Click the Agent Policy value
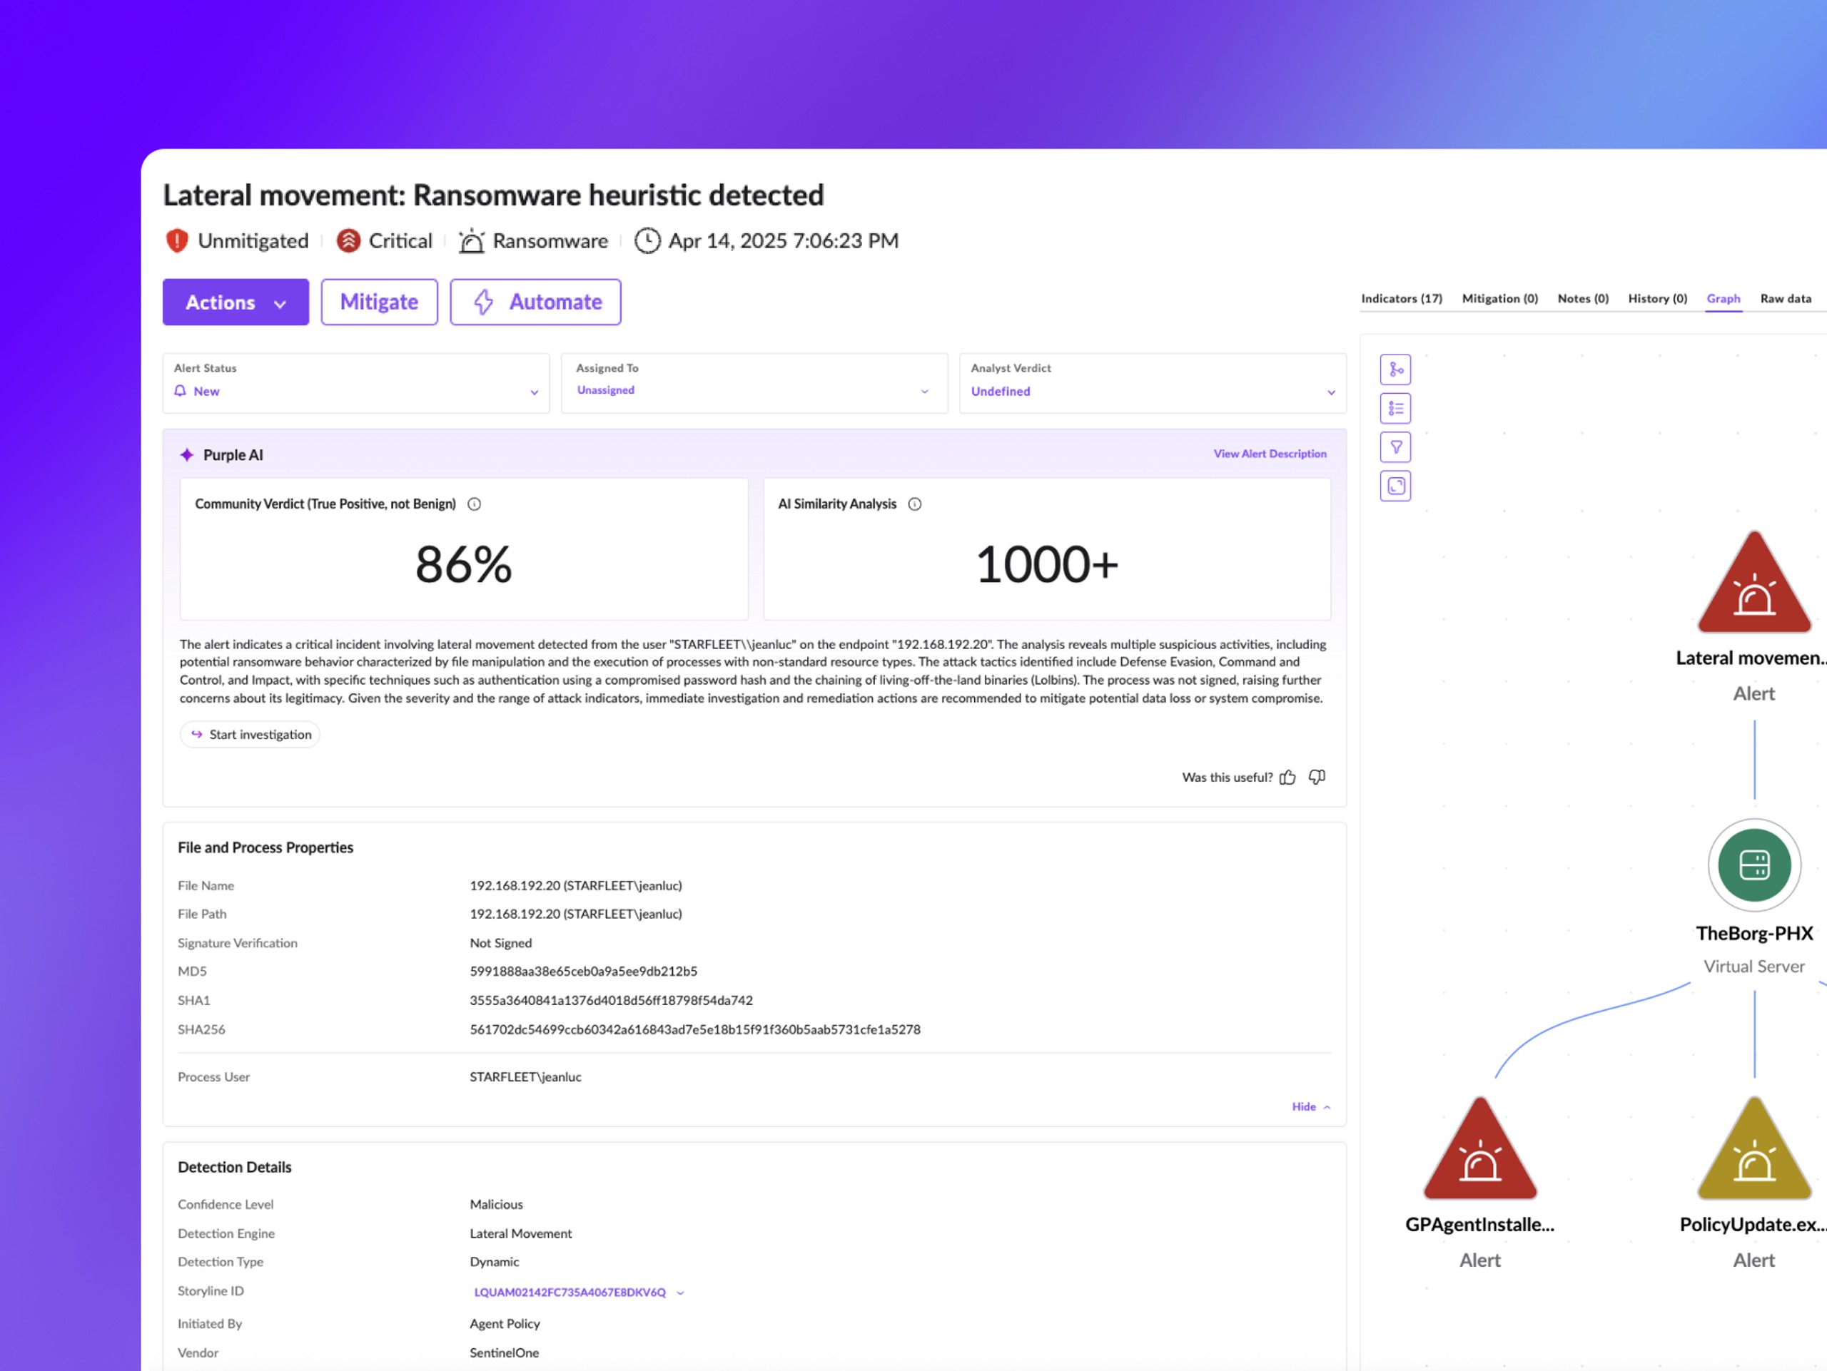This screenshot has height=1371, width=1827. click(505, 1324)
